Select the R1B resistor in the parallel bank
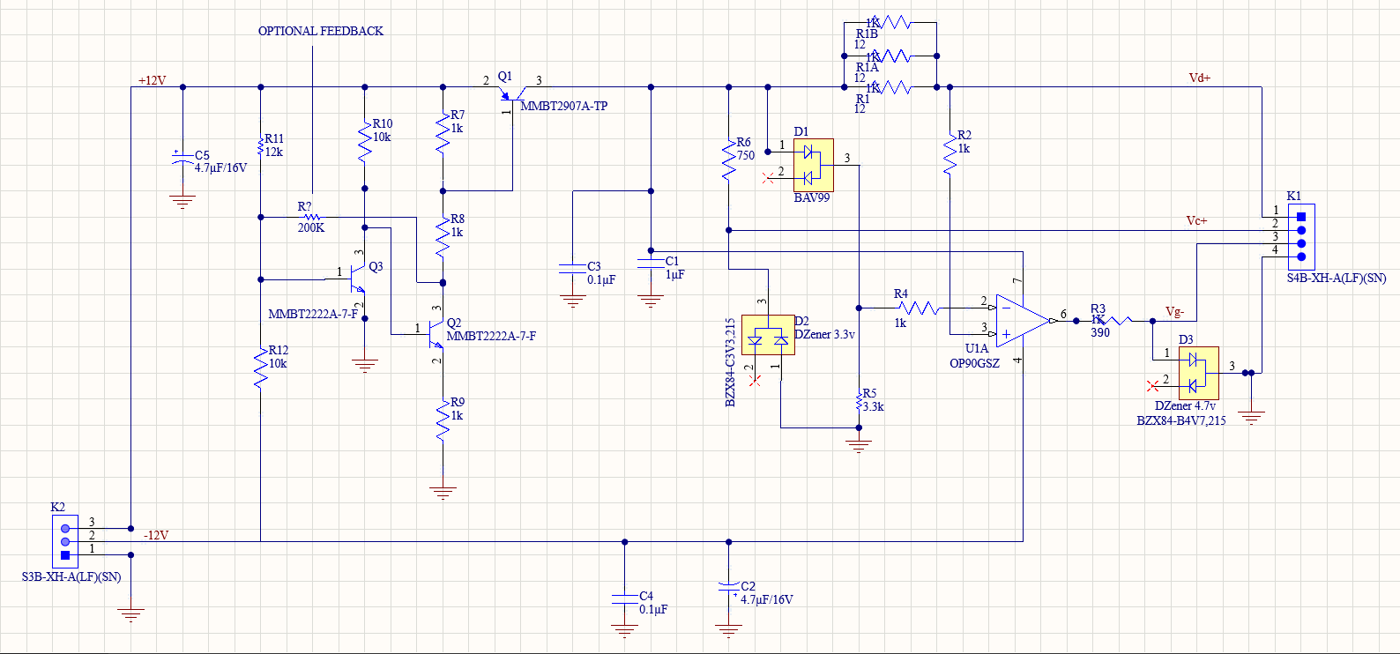The height and width of the screenshot is (654, 1400). [x=890, y=22]
